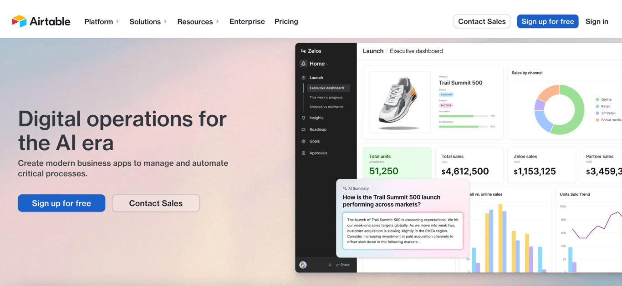The height and width of the screenshot is (286, 622).
Task: Open the Home dropdown in the Zelos sidebar
Action: 319,64
